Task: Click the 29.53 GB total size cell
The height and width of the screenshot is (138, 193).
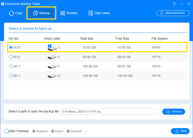Action: (x=89, y=48)
